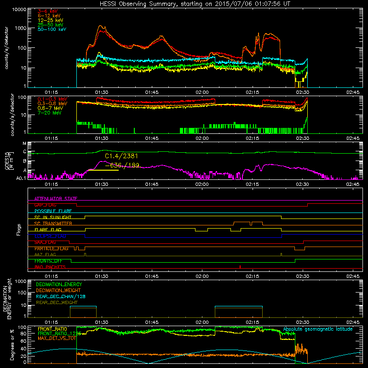Screen dimensions: 368x368
Task: Click the PARTICLE_FLAG label
Action: point(52,248)
